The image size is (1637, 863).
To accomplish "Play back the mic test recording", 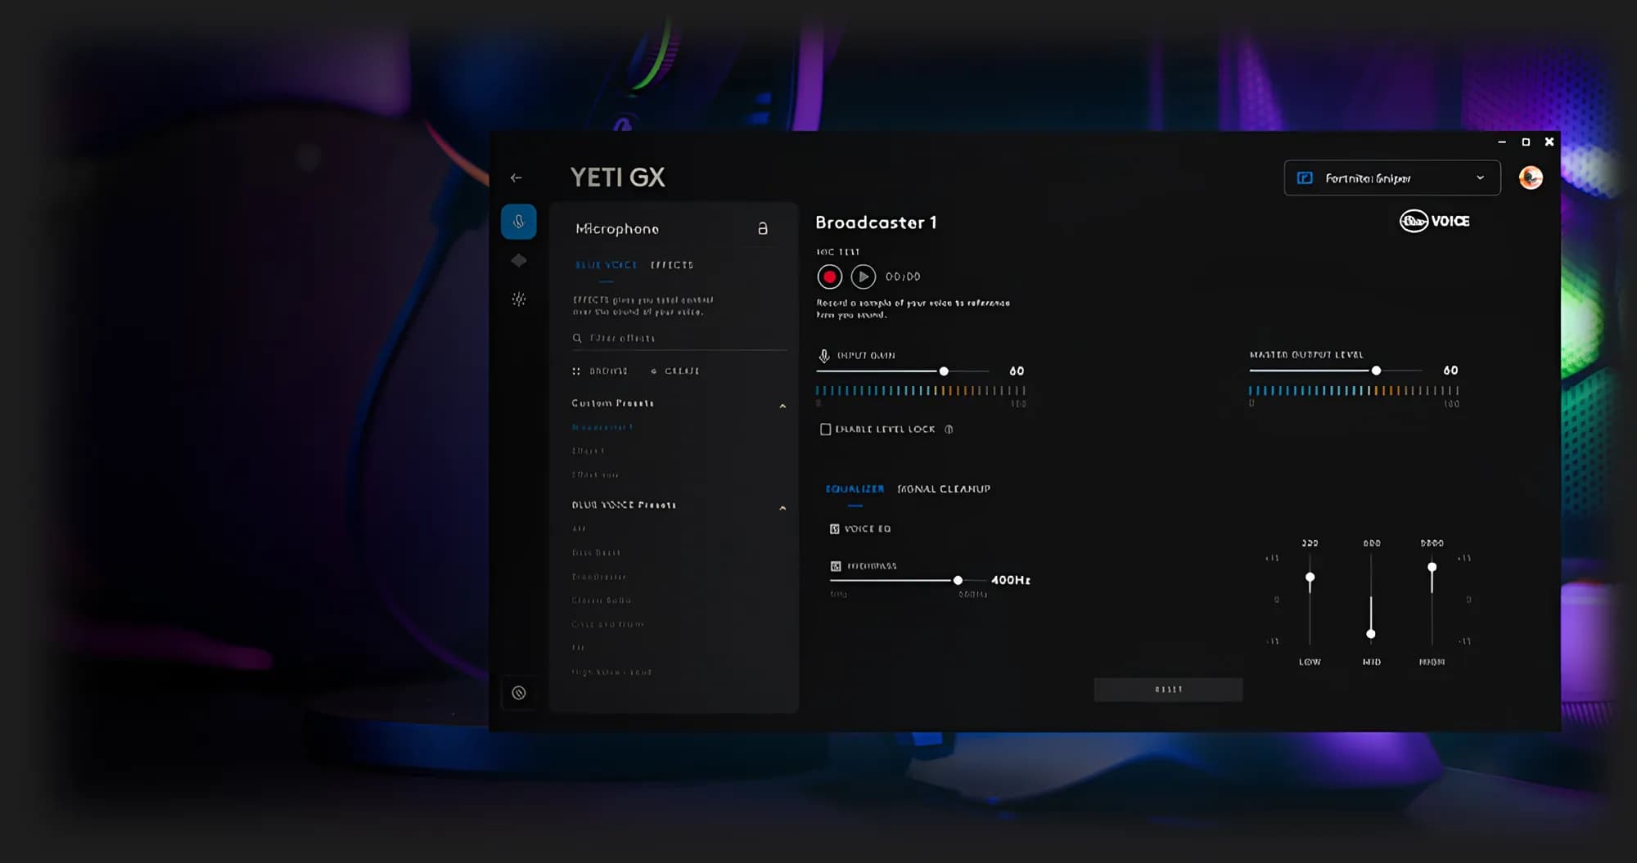I will [x=863, y=277].
